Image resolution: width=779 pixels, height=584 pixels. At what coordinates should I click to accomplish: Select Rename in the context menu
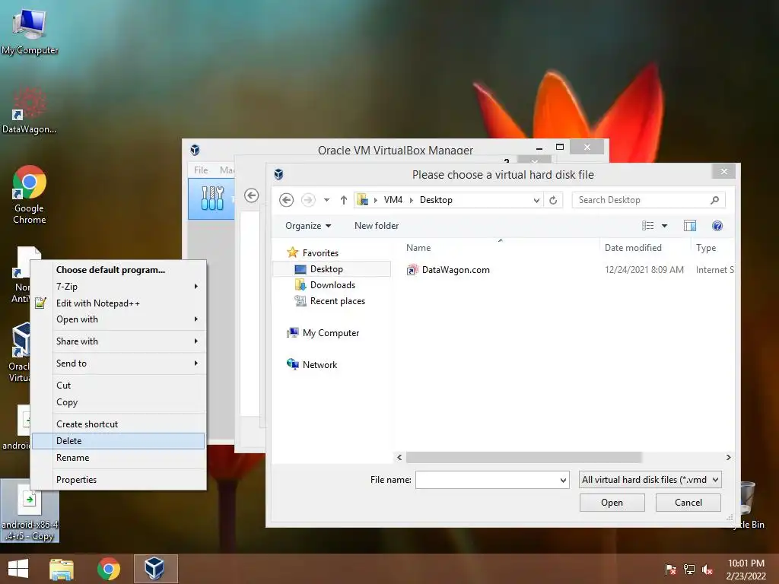point(118,457)
